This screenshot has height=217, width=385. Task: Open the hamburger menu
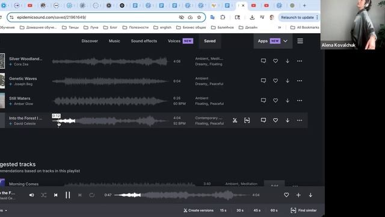[x=300, y=41]
